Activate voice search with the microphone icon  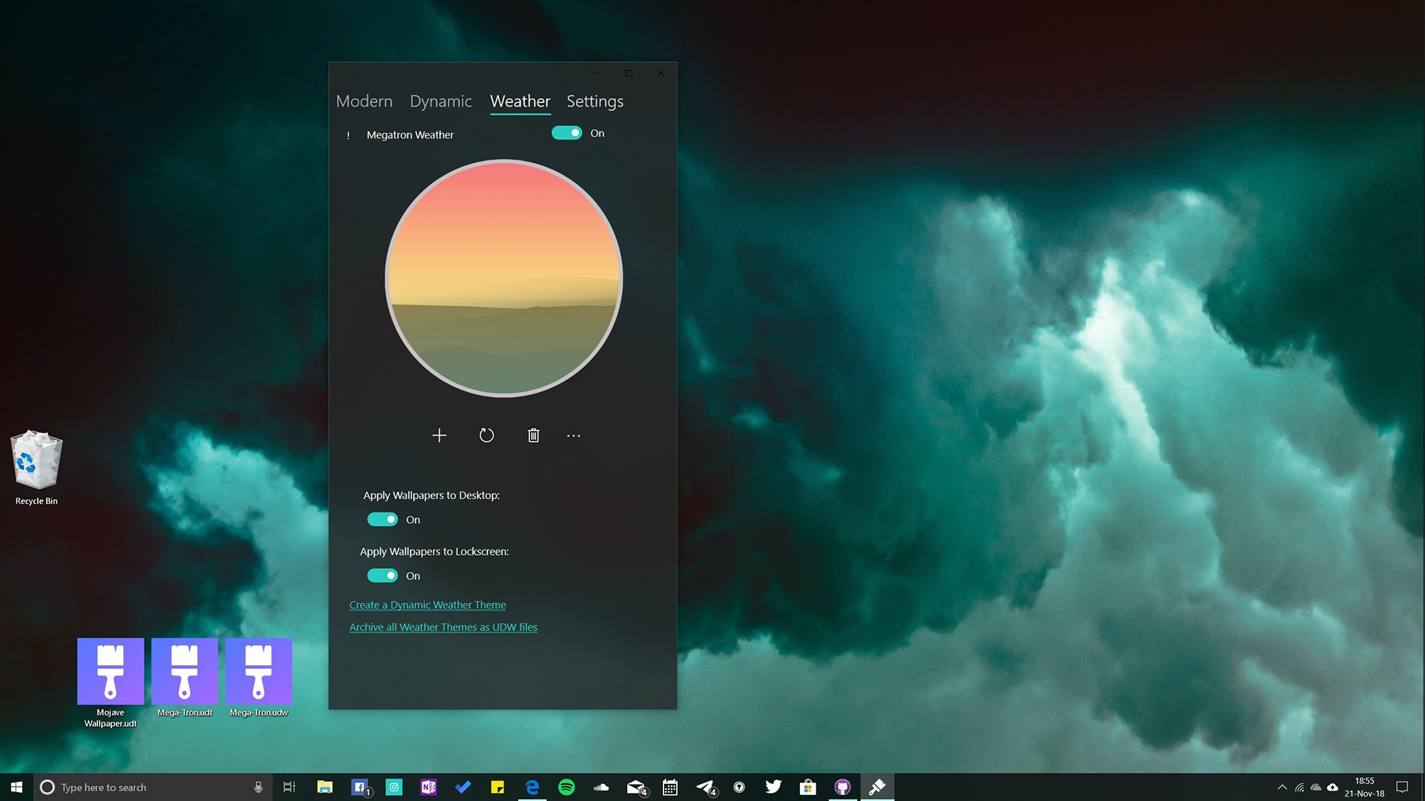[258, 787]
